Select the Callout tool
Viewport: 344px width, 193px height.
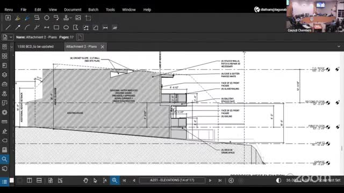(x=56, y=18)
